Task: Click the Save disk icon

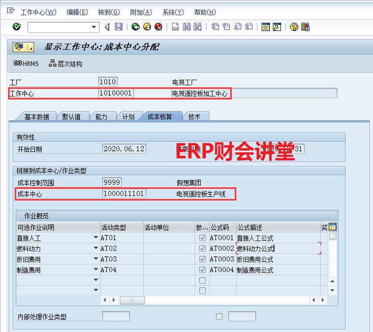Action: [118, 27]
